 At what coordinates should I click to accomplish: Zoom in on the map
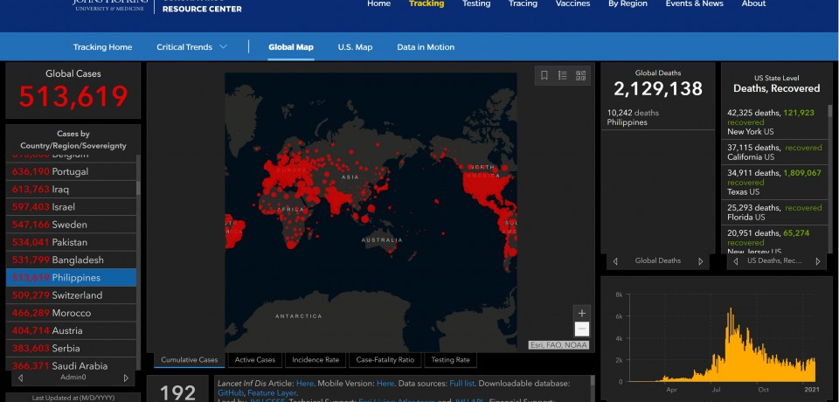(582, 313)
